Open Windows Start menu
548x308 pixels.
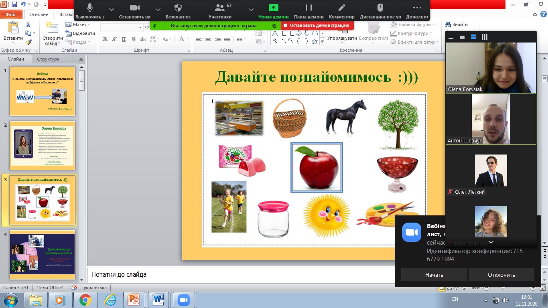point(10,300)
